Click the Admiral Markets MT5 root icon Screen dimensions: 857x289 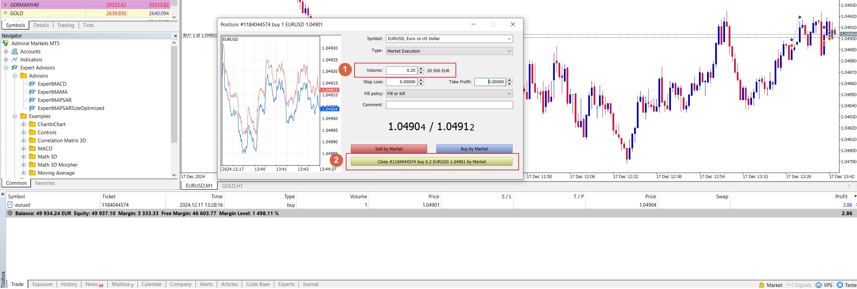tap(6, 43)
